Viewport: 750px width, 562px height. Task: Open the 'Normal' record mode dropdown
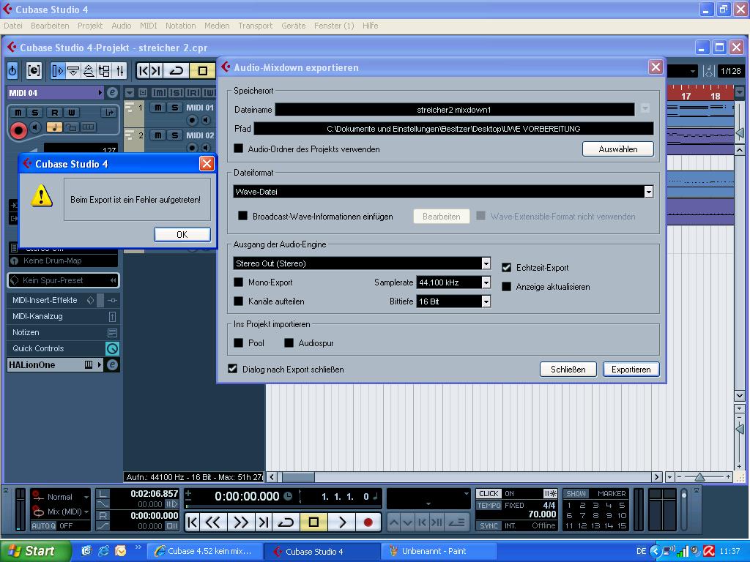[x=61, y=497]
